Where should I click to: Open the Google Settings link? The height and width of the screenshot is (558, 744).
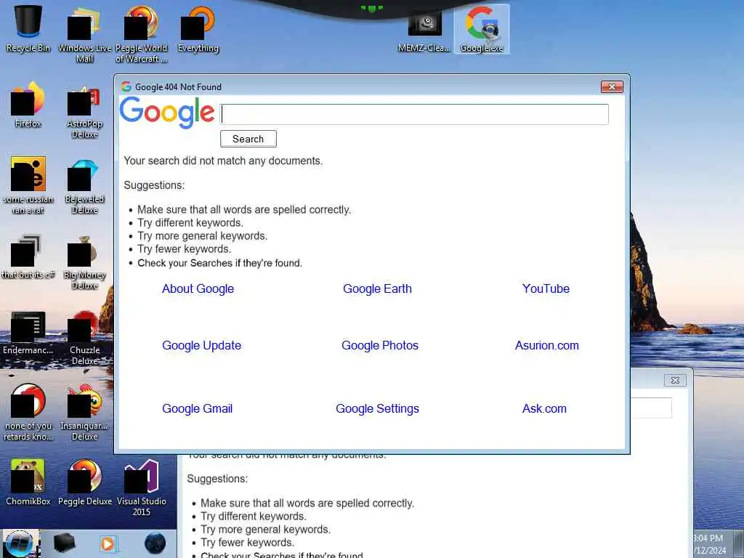(377, 408)
